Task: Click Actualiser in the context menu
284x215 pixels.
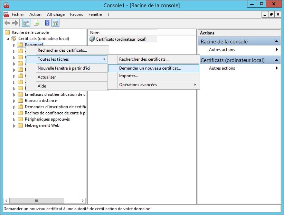Action: [x=47, y=77]
